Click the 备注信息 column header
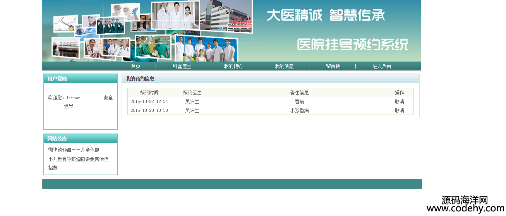506x216 pixels. point(299,93)
